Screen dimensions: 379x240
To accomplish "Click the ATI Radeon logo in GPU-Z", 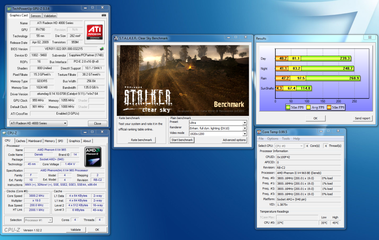I will pos(95,32).
